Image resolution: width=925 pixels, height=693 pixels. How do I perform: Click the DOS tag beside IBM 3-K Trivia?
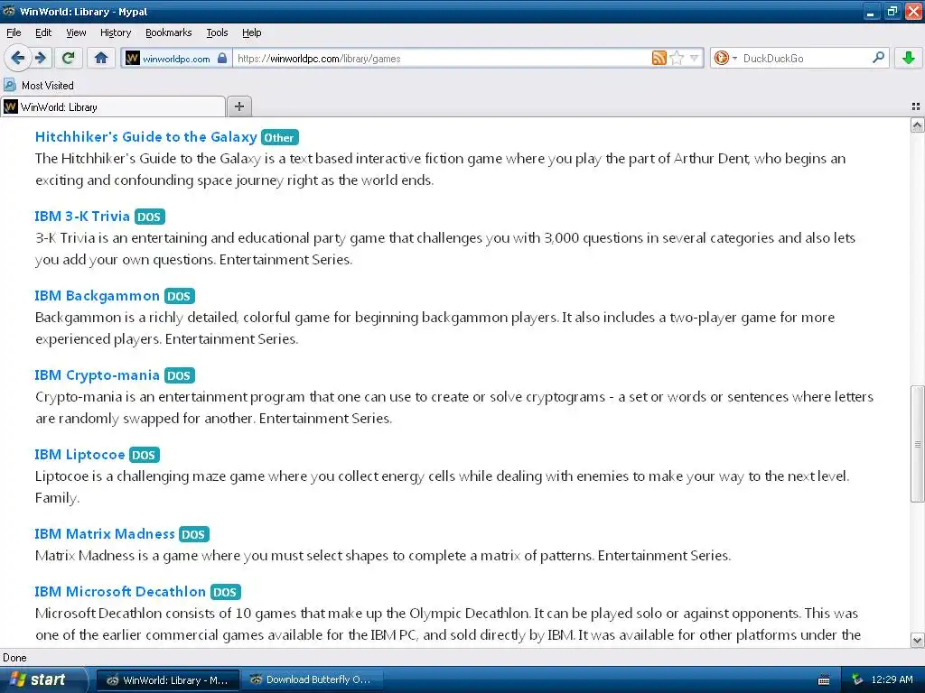click(149, 217)
